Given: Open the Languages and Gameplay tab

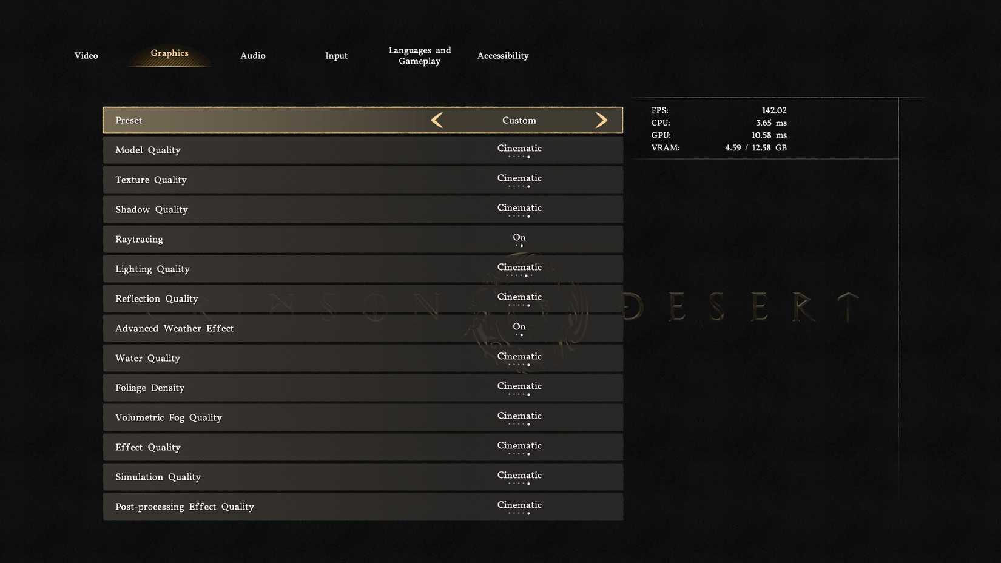Looking at the screenshot, I should [x=420, y=55].
